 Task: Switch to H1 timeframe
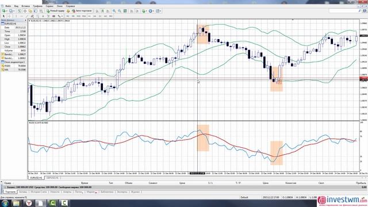(x=89, y=16)
